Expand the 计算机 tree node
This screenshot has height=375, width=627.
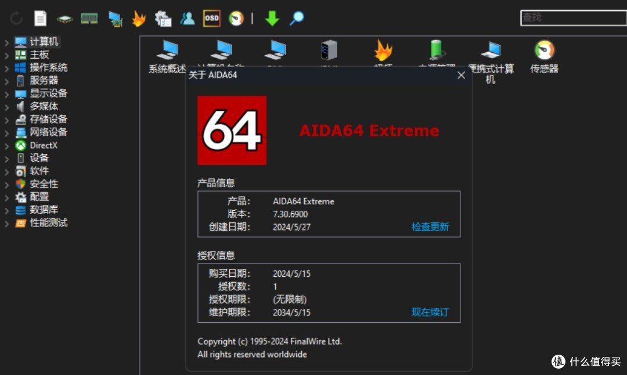click(x=6, y=42)
